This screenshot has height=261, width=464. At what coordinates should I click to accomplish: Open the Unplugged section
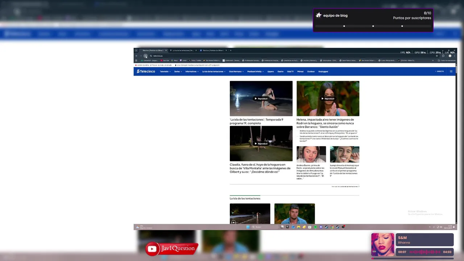(323, 71)
